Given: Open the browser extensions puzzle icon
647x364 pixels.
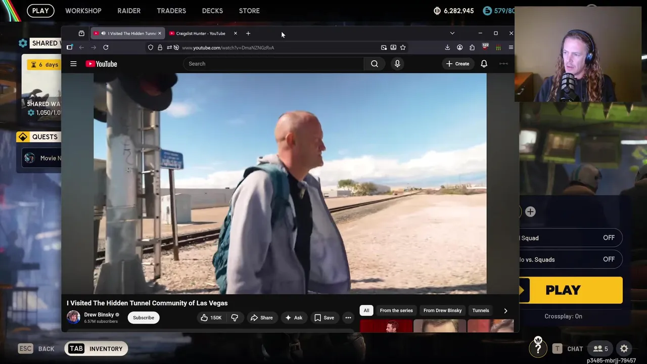Looking at the screenshot, I should [x=472, y=48].
